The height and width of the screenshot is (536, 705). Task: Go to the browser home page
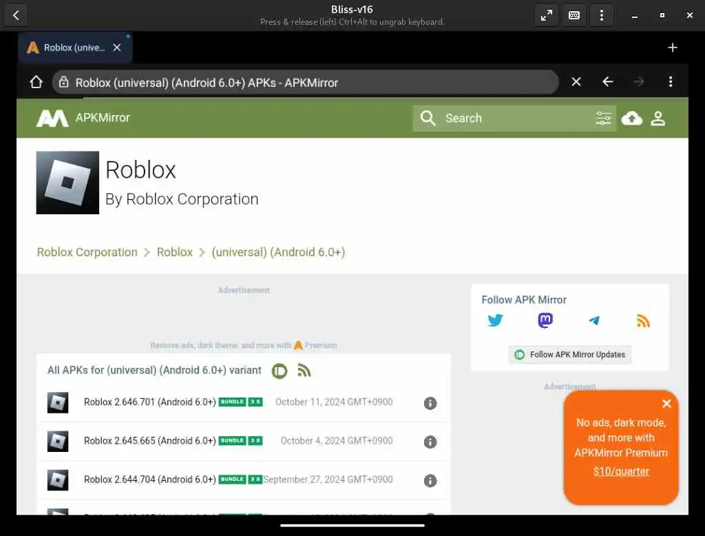coord(36,82)
